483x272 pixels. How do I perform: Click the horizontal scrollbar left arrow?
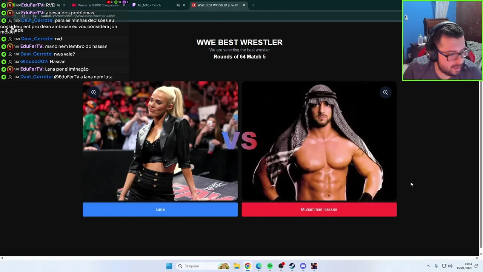[2, 258]
